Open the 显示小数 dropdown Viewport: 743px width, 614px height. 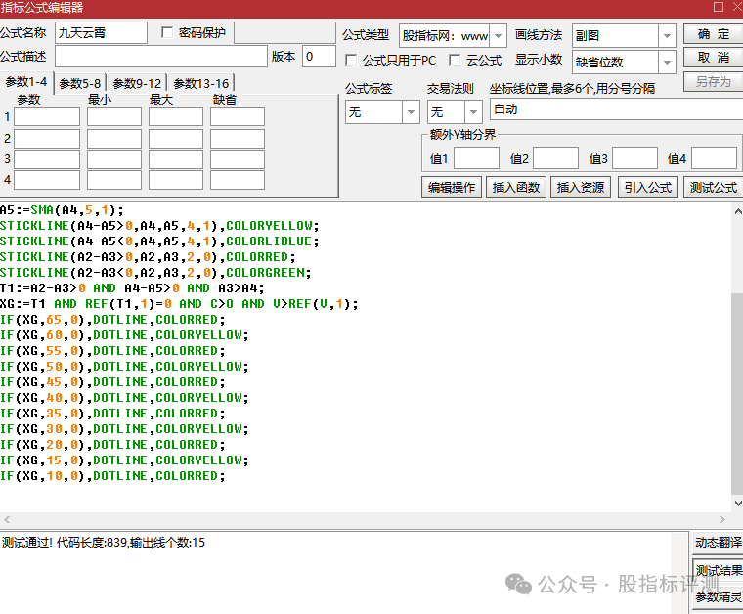(667, 62)
